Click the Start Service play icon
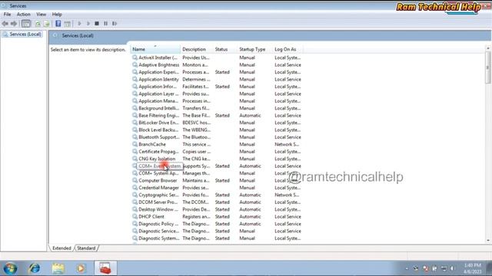492x276 pixels. (x=79, y=24)
